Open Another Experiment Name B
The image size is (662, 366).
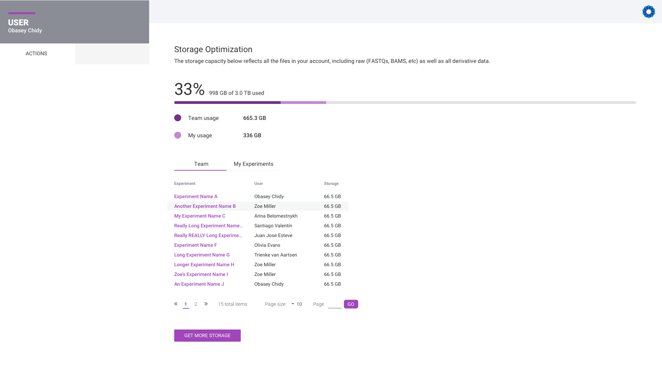pos(205,206)
